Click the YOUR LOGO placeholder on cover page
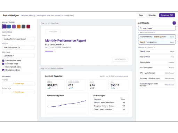This screenshot has width=178, height=133. pyautogui.click(x=53, y=32)
